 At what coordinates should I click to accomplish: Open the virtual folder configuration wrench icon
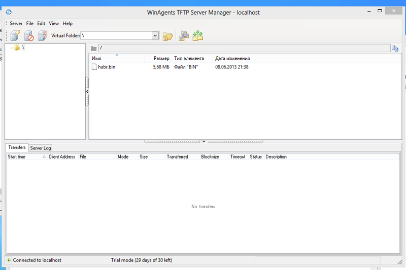coord(184,35)
